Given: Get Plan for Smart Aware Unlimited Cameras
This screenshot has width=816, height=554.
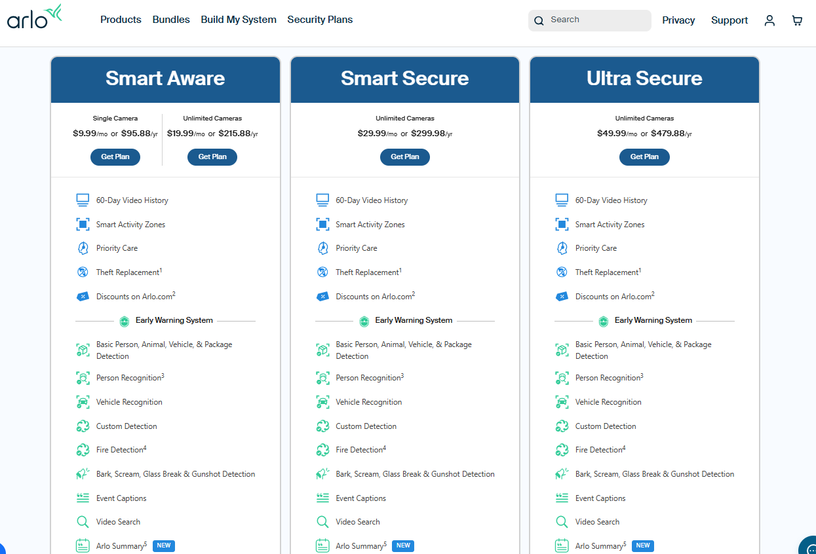Looking at the screenshot, I should 212,157.
